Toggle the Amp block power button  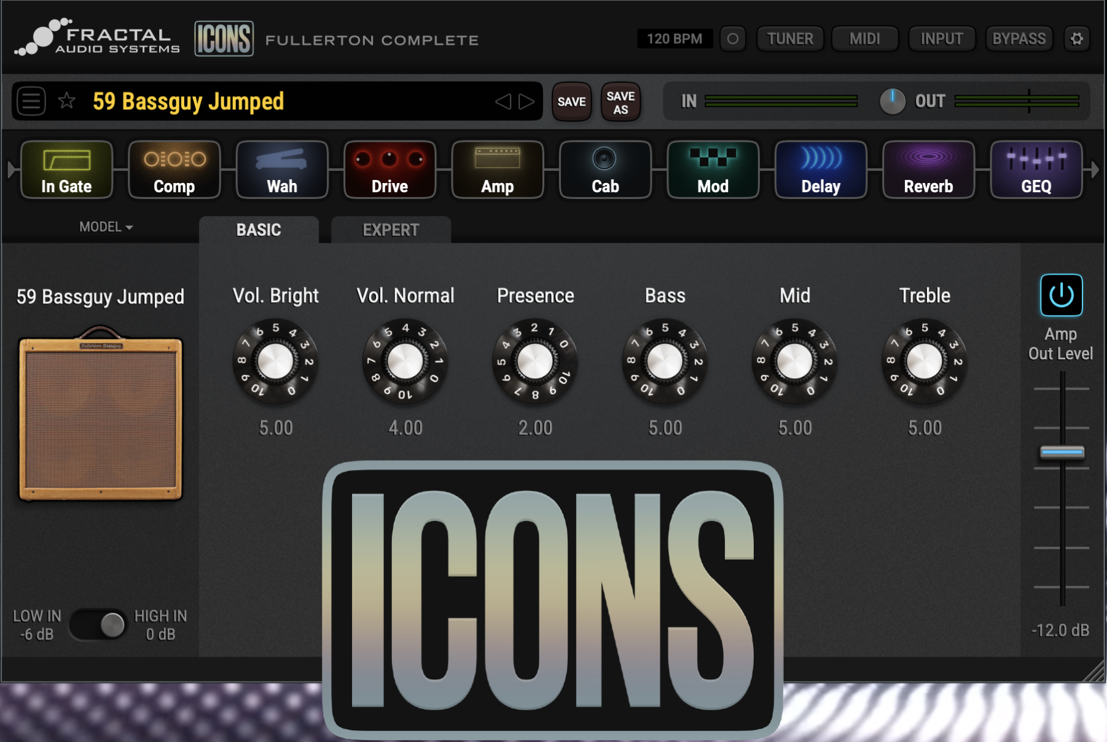point(1061,295)
